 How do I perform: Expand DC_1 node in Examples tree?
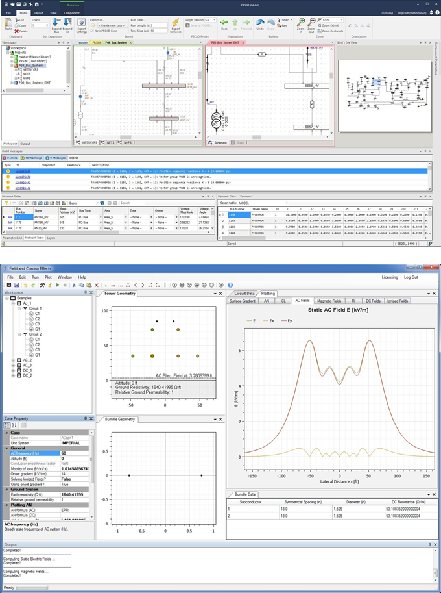click(13, 371)
